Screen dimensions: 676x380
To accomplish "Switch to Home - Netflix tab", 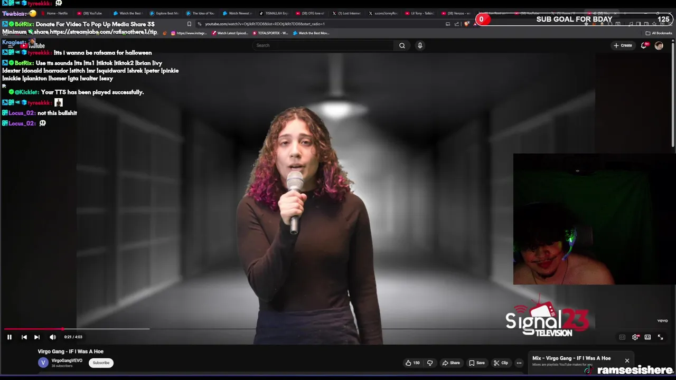I will click(54, 13).
